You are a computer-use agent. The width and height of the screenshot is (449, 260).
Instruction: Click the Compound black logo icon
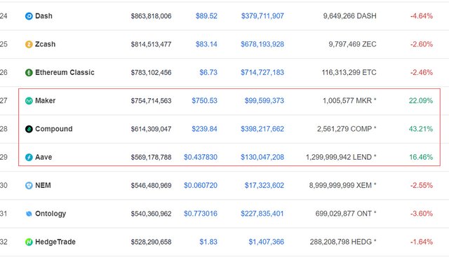click(29, 129)
